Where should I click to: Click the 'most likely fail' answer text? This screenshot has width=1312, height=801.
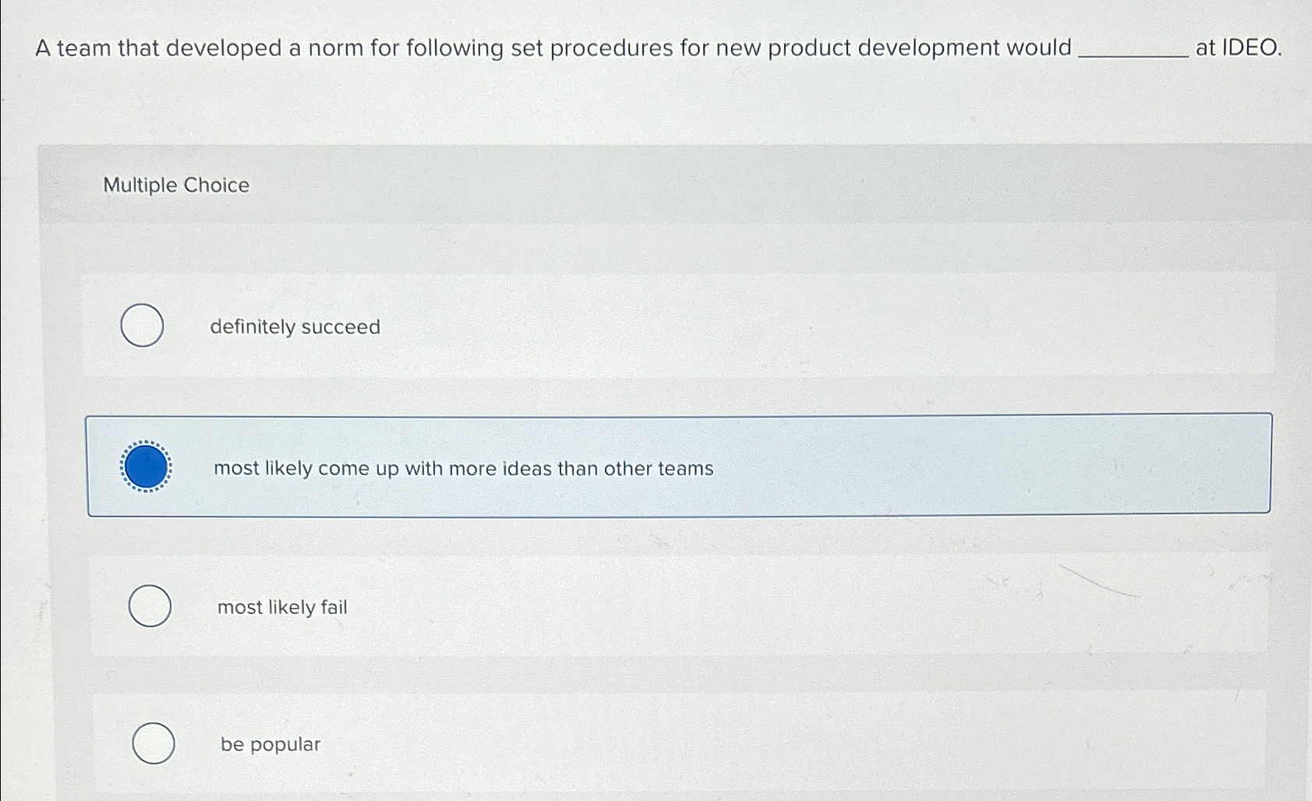coord(282,608)
